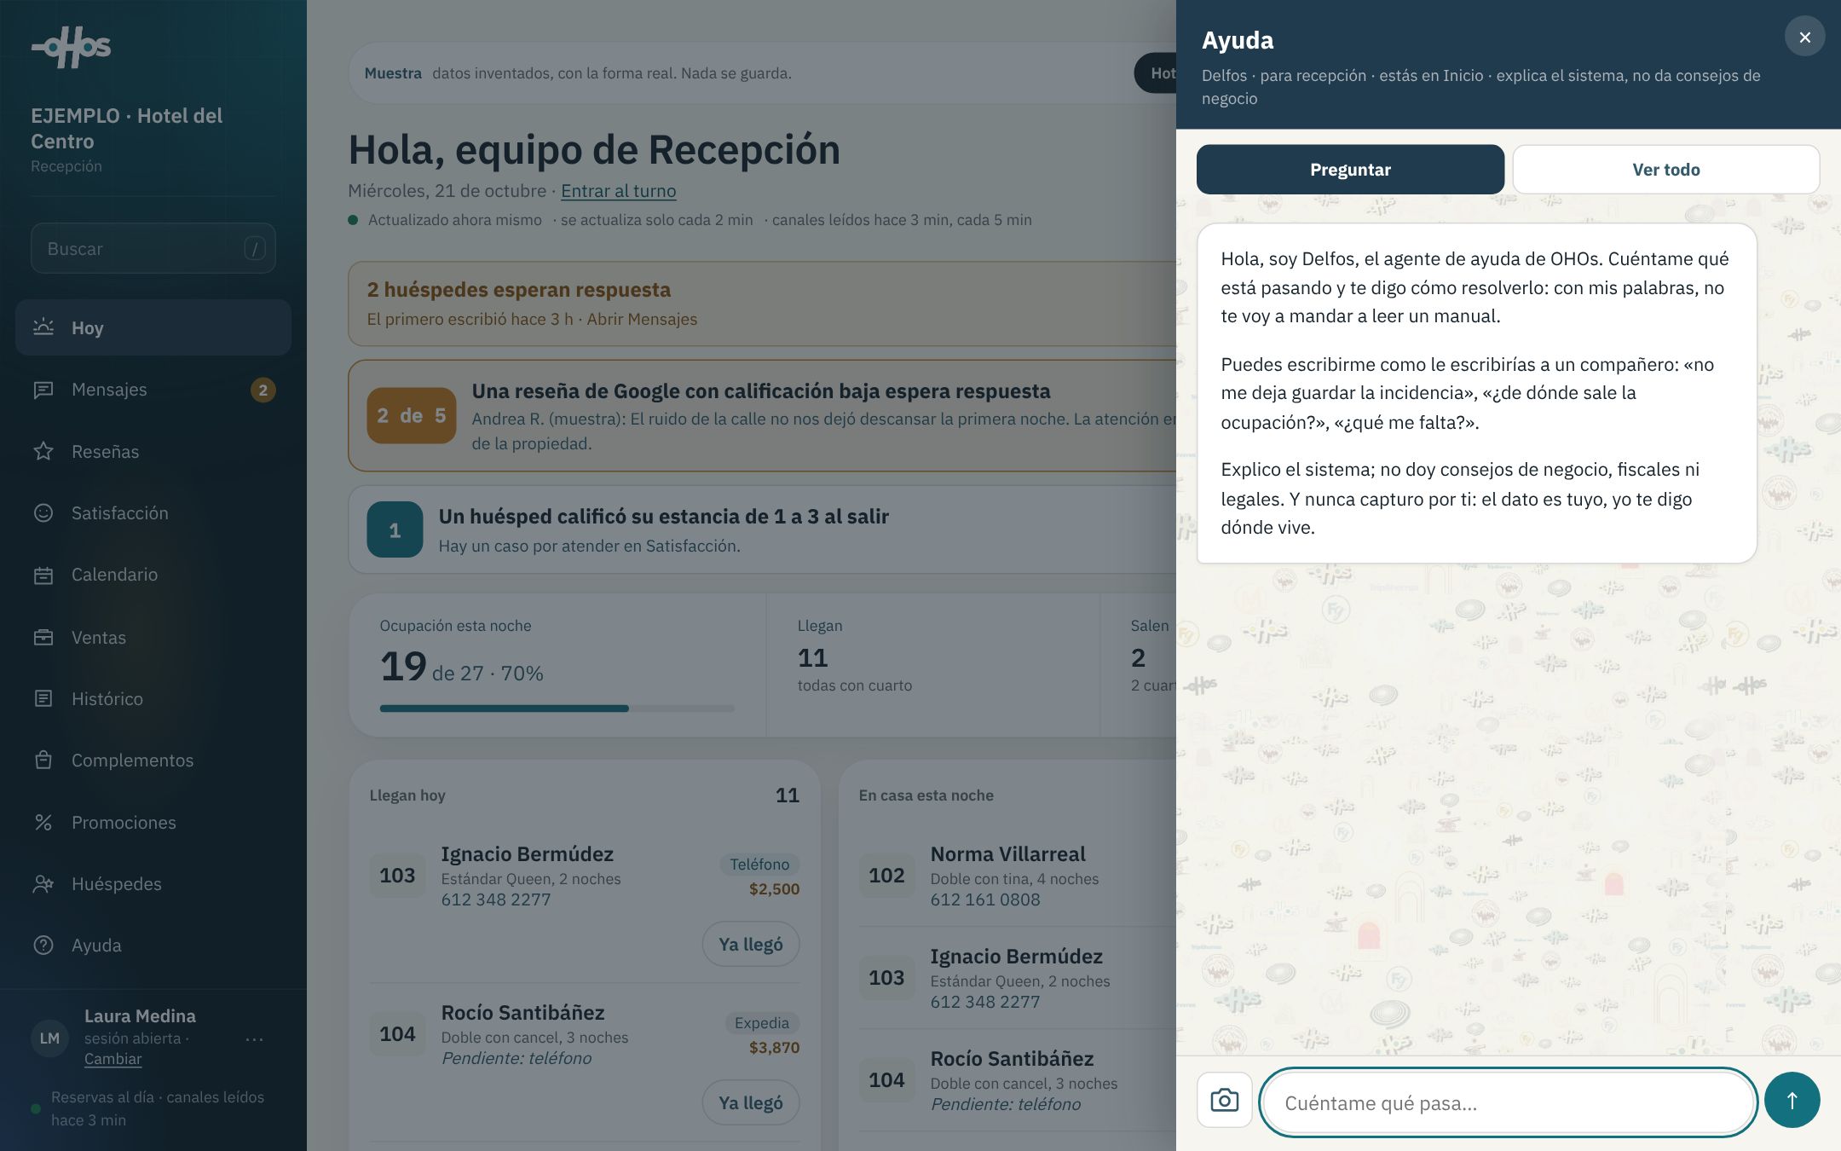Click phone number 612 161 0808
This screenshot has width=1841, height=1151.
pos(984,899)
